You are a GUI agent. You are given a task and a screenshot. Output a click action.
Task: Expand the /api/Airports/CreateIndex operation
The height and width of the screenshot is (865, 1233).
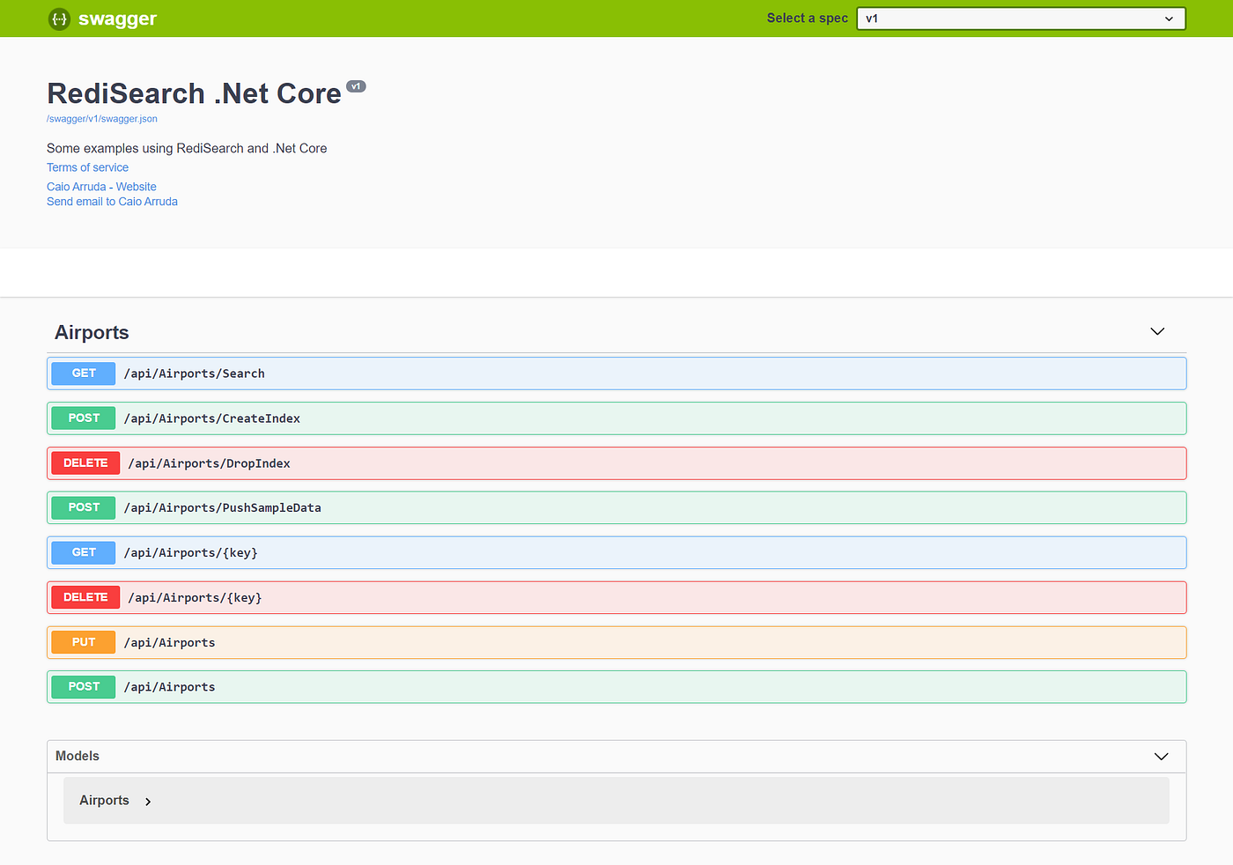[616, 418]
